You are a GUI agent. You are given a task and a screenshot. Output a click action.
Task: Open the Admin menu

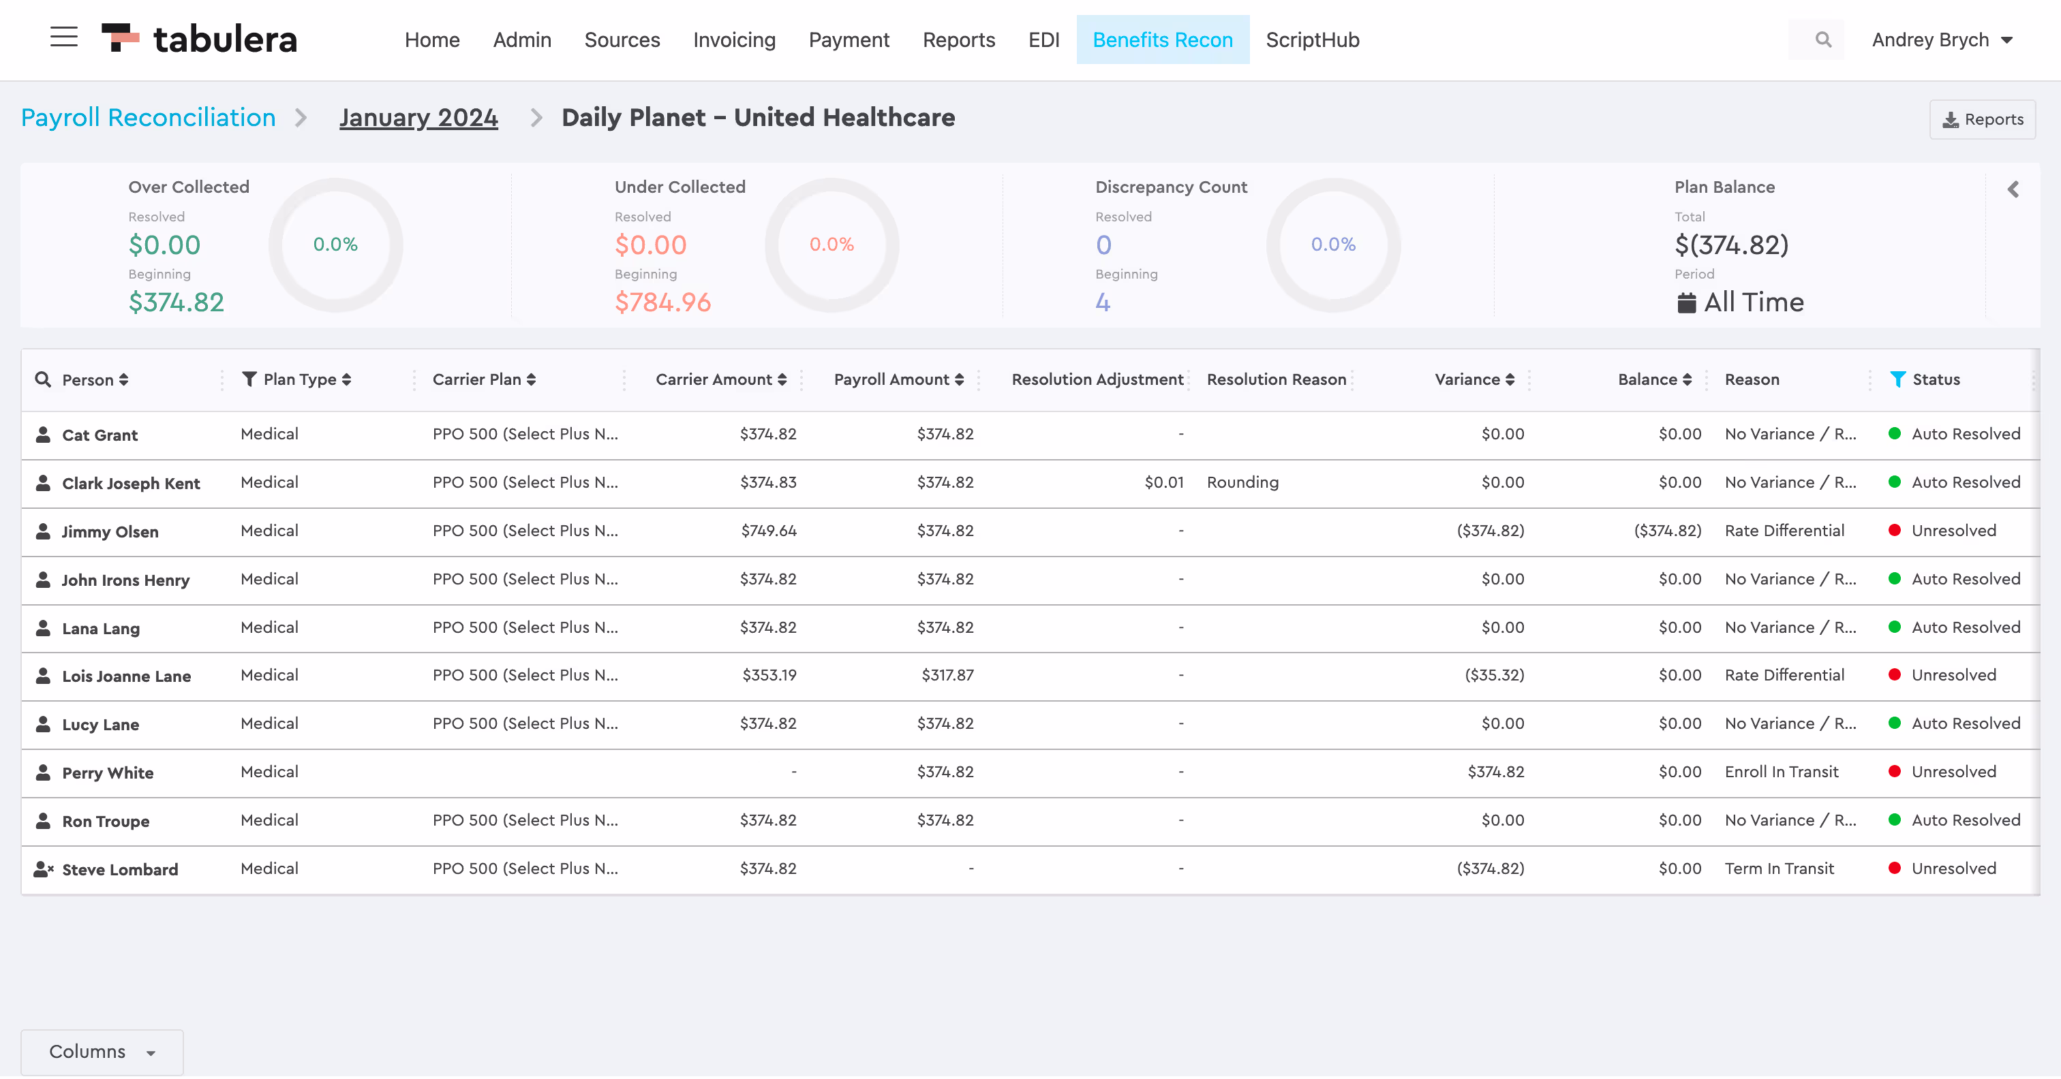pos(521,40)
